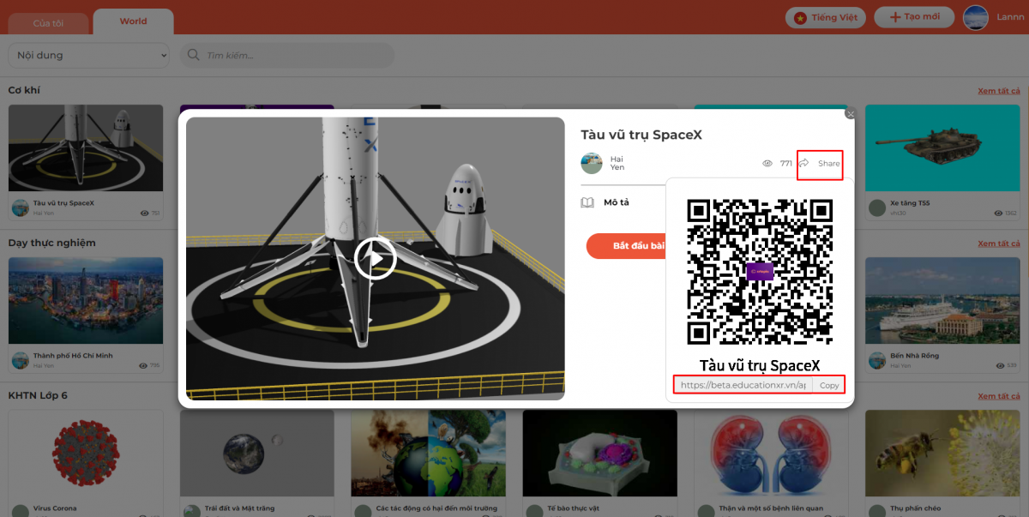Open the Thụ phấn chéo bee thumbnail

942,453
